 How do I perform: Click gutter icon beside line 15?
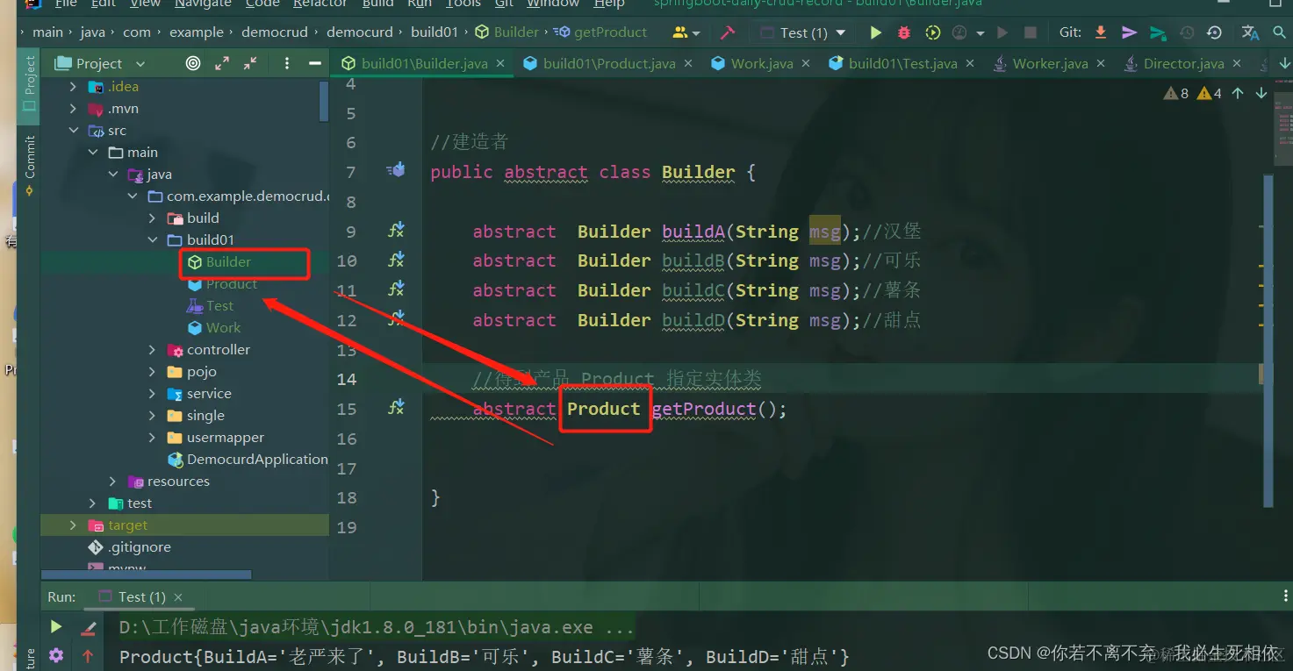tap(396, 407)
